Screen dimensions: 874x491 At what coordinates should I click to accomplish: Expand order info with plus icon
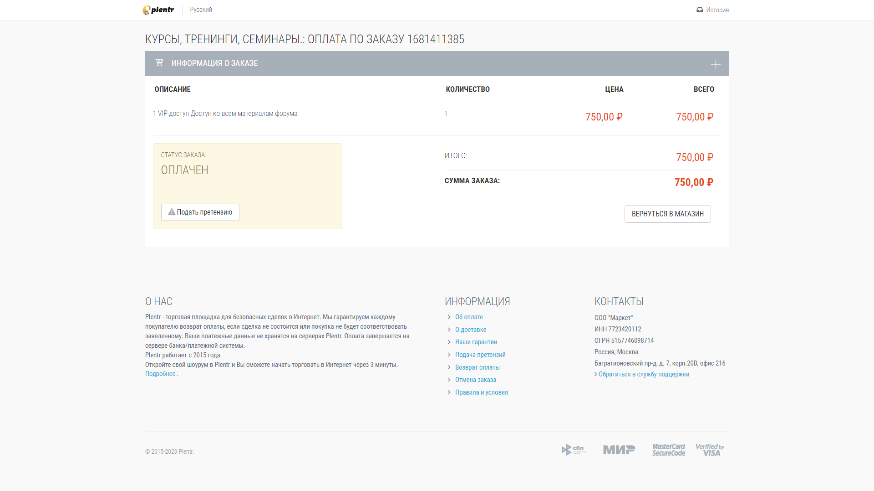pyautogui.click(x=716, y=64)
